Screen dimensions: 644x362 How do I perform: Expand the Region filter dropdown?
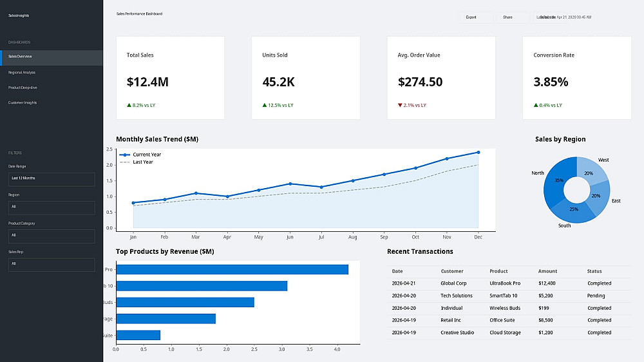pyautogui.click(x=52, y=208)
